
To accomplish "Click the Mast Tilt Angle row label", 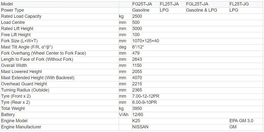I will [28, 47].
